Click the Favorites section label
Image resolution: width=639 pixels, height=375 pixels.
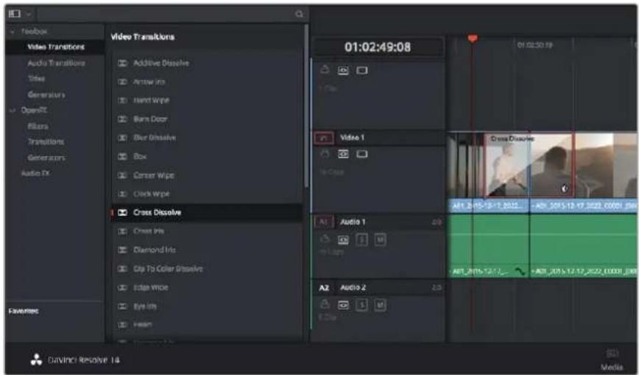pyautogui.click(x=24, y=312)
